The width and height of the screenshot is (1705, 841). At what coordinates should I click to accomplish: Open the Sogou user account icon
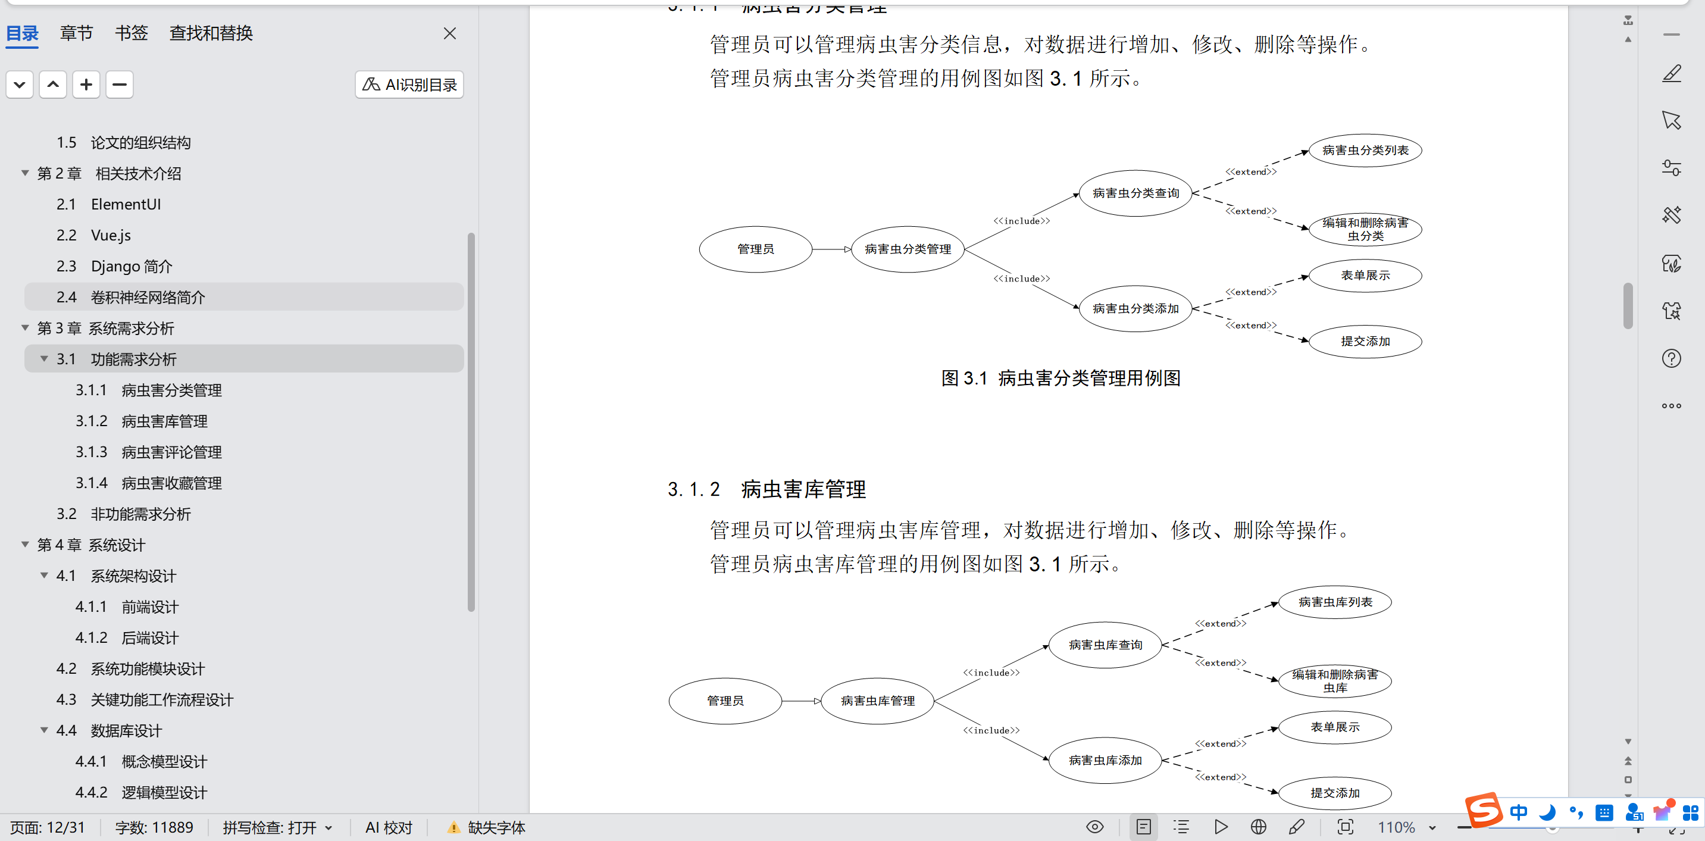point(1634,812)
